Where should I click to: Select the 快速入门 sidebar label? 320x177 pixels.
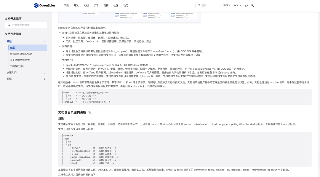coord(12,72)
